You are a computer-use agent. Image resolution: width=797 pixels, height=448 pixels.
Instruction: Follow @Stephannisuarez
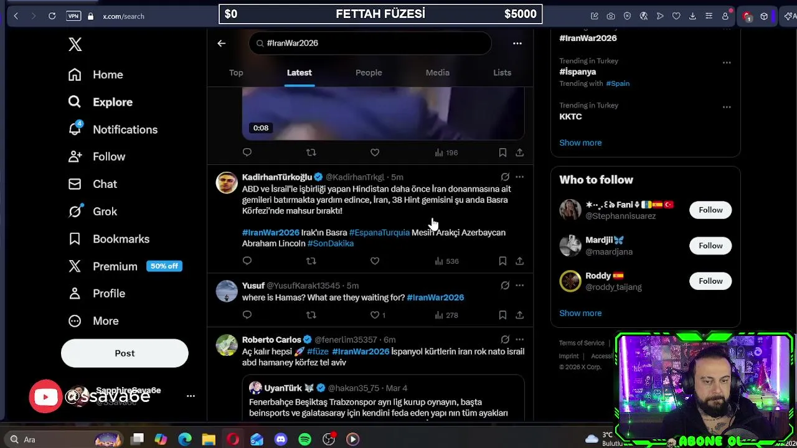[710, 210]
